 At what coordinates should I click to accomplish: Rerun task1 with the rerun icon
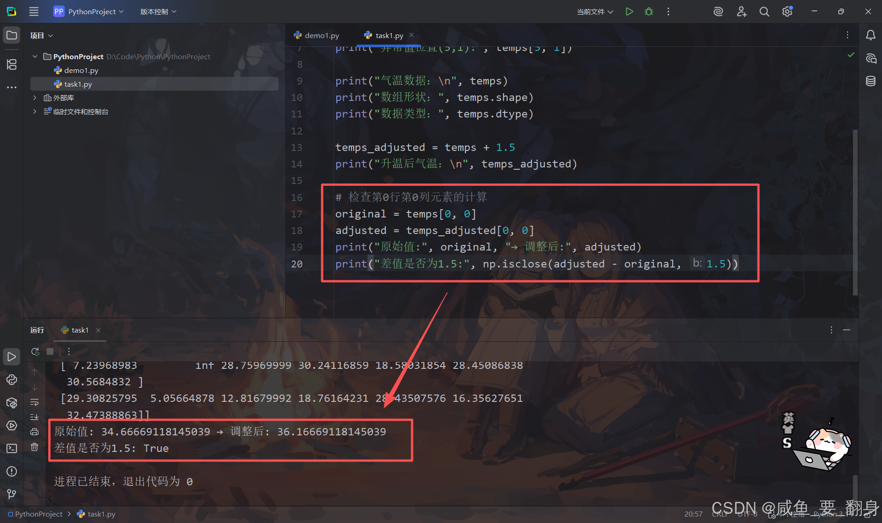coord(35,351)
